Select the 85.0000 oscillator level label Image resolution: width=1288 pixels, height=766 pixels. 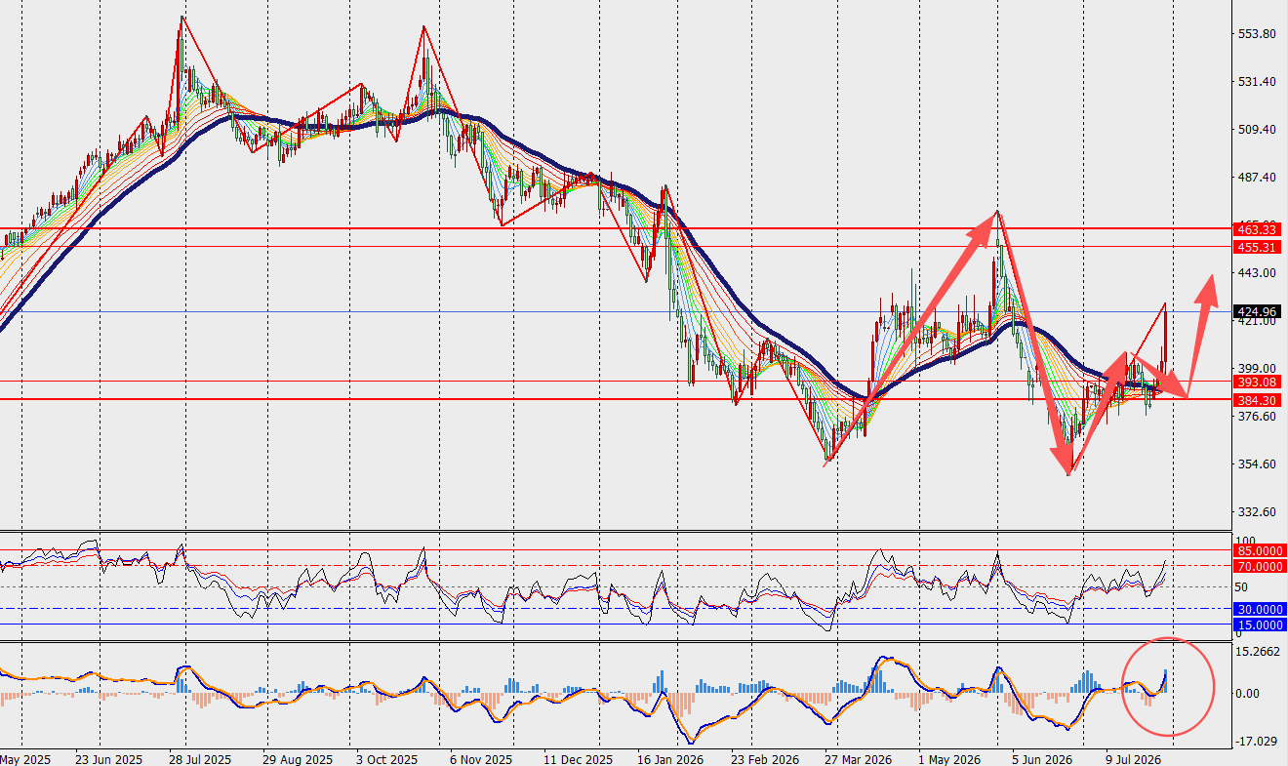(1260, 551)
